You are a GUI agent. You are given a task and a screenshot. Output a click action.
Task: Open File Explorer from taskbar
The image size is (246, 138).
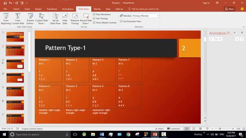pyautogui.click(x=93, y=135)
